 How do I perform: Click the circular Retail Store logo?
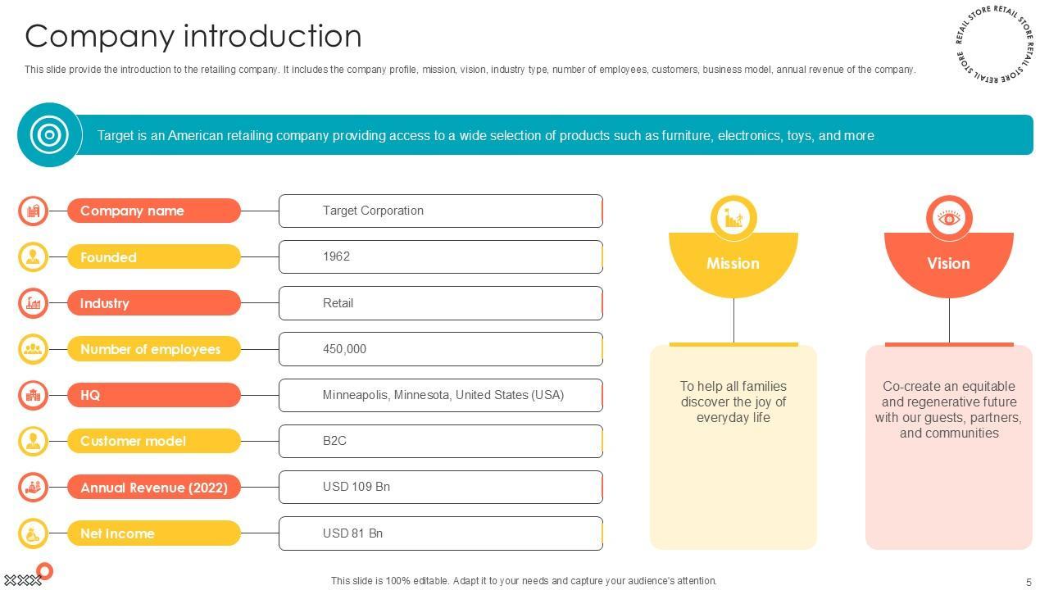click(994, 44)
